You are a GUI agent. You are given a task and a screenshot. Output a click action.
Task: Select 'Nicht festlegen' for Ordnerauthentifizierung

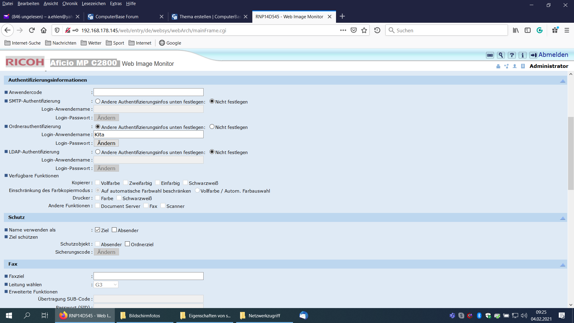point(212,127)
